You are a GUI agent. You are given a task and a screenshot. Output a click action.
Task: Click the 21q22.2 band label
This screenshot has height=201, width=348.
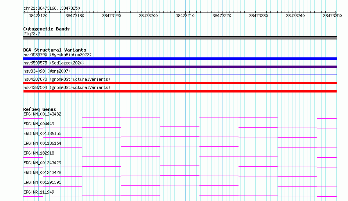tap(32, 34)
